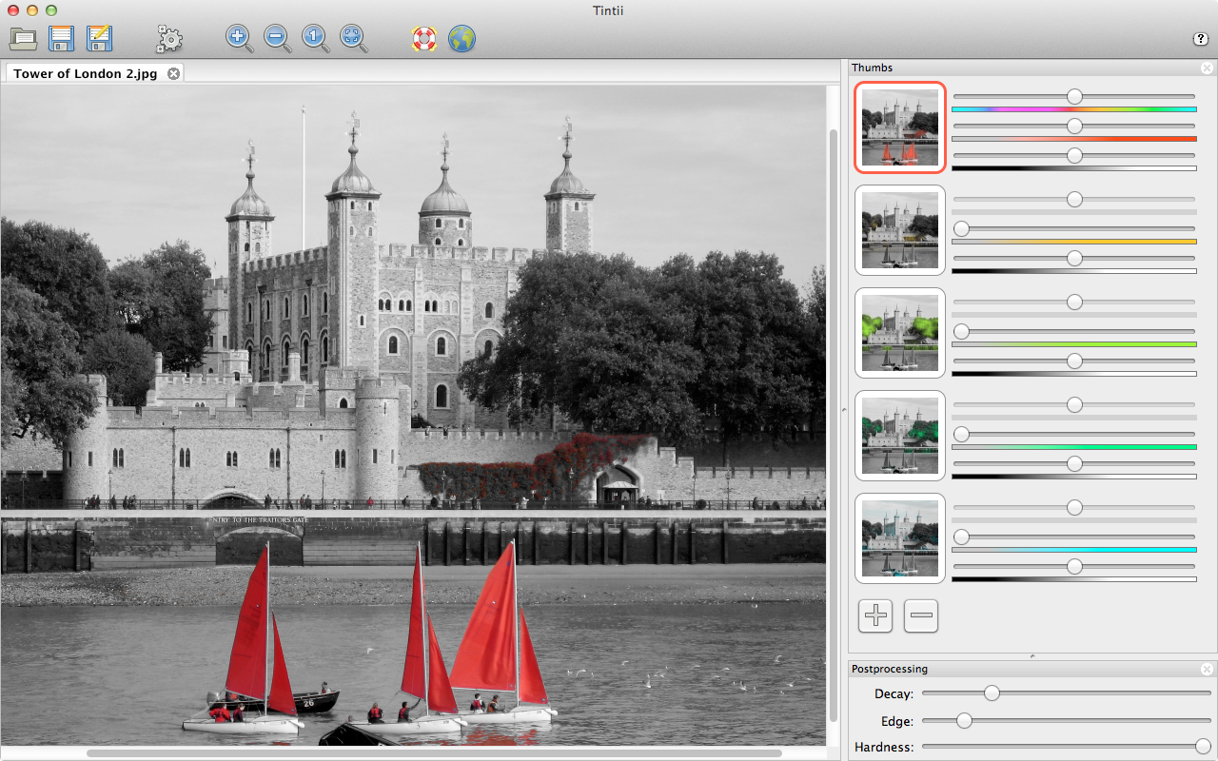The height and width of the screenshot is (761, 1218).
Task: Select the green trees thumbnail
Action: (900, 333)
